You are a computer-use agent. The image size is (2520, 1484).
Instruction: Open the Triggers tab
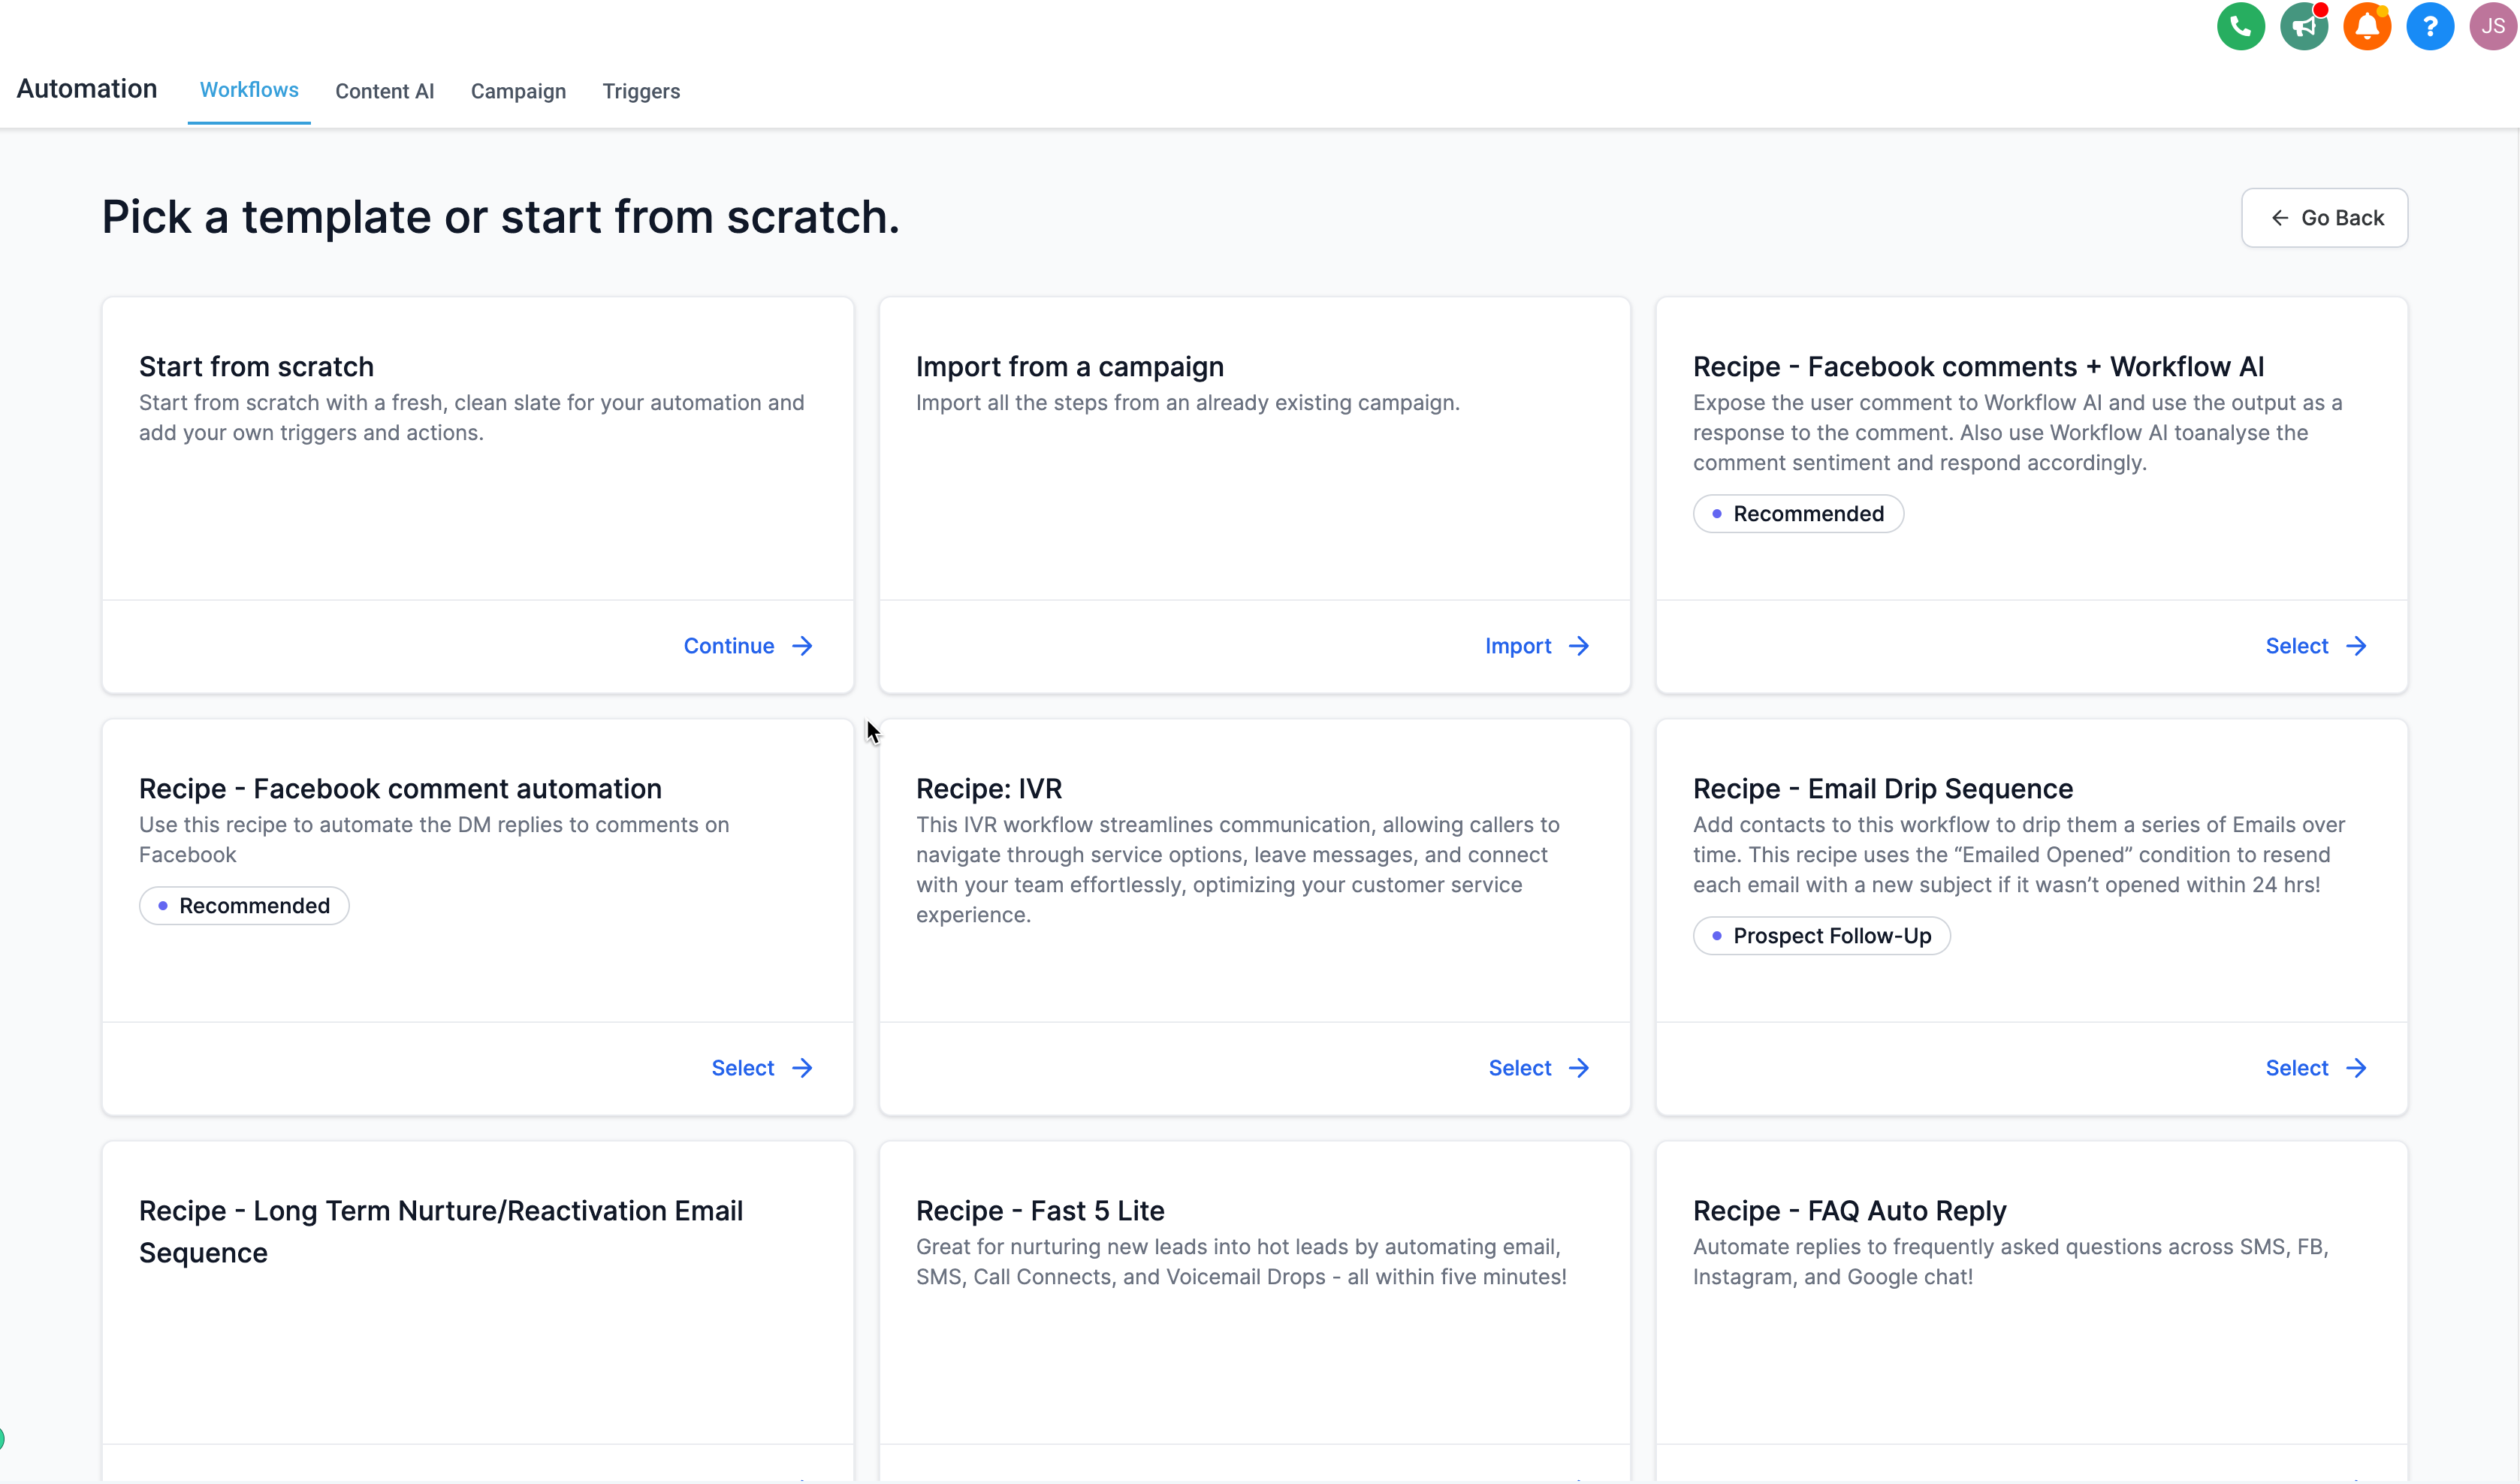pos(641,91)
